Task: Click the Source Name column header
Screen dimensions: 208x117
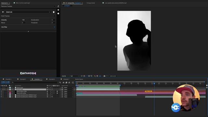Action: (18, 86)
